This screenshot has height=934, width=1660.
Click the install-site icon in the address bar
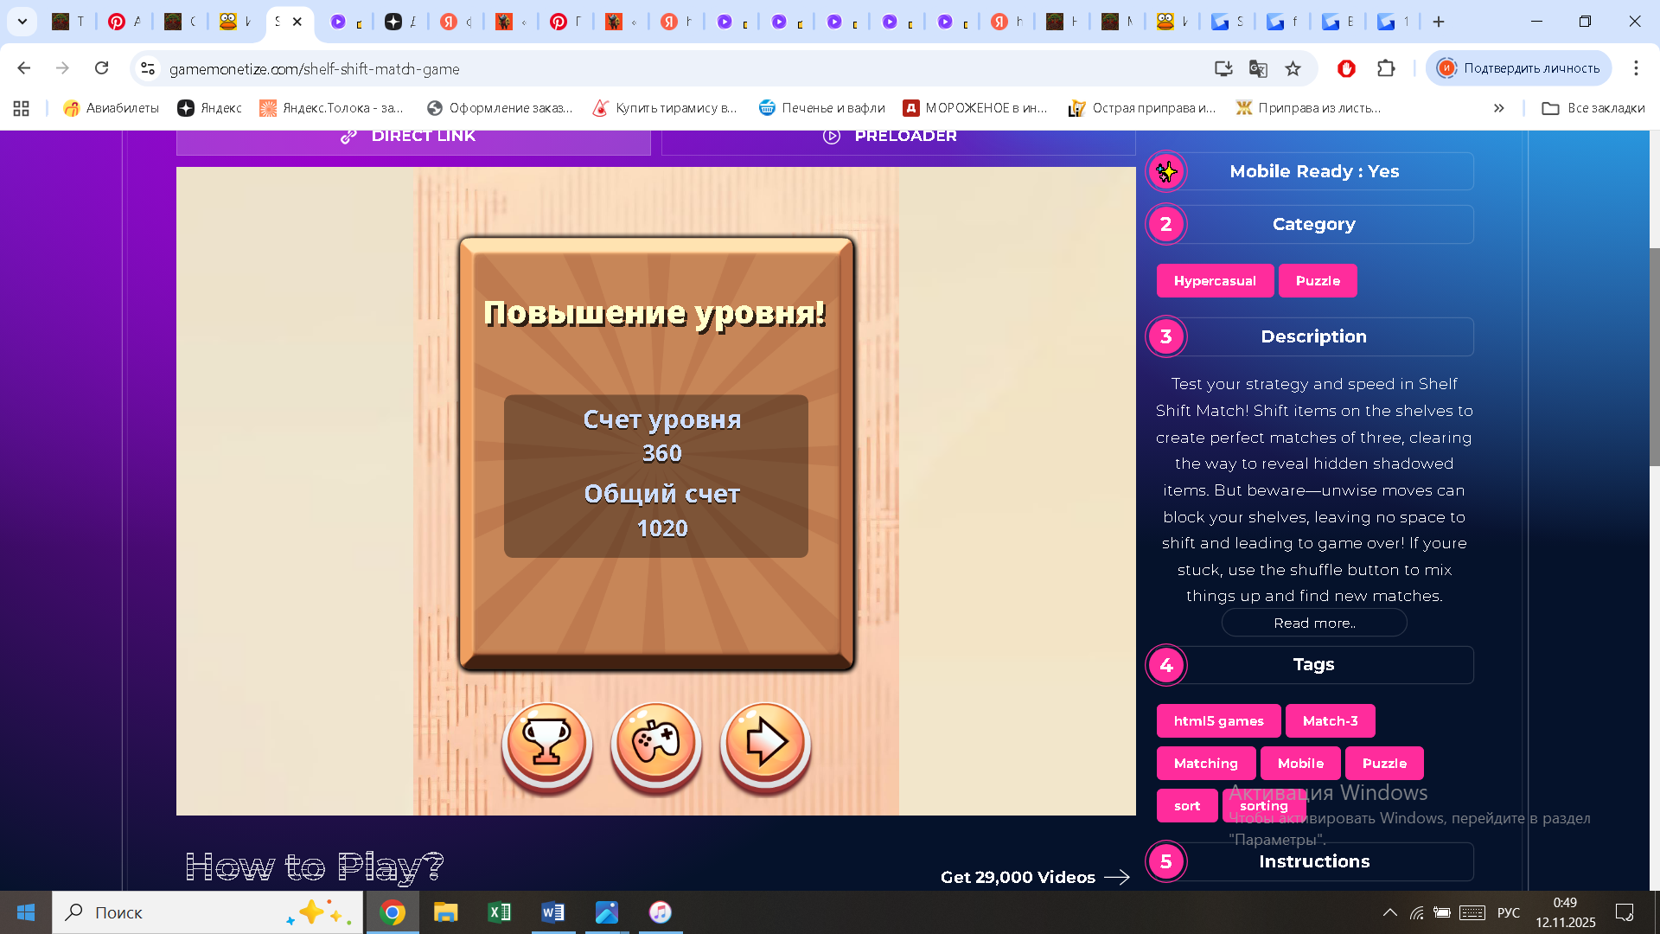pyautogui.click(x=1223, y=68)
